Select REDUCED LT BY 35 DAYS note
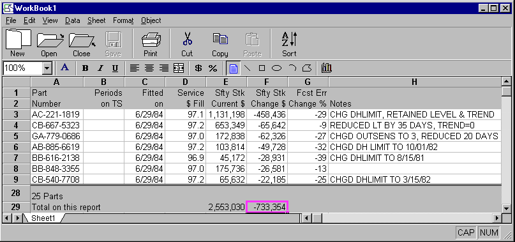Screen dimensions: 515x242 click(x=415, y=125)
